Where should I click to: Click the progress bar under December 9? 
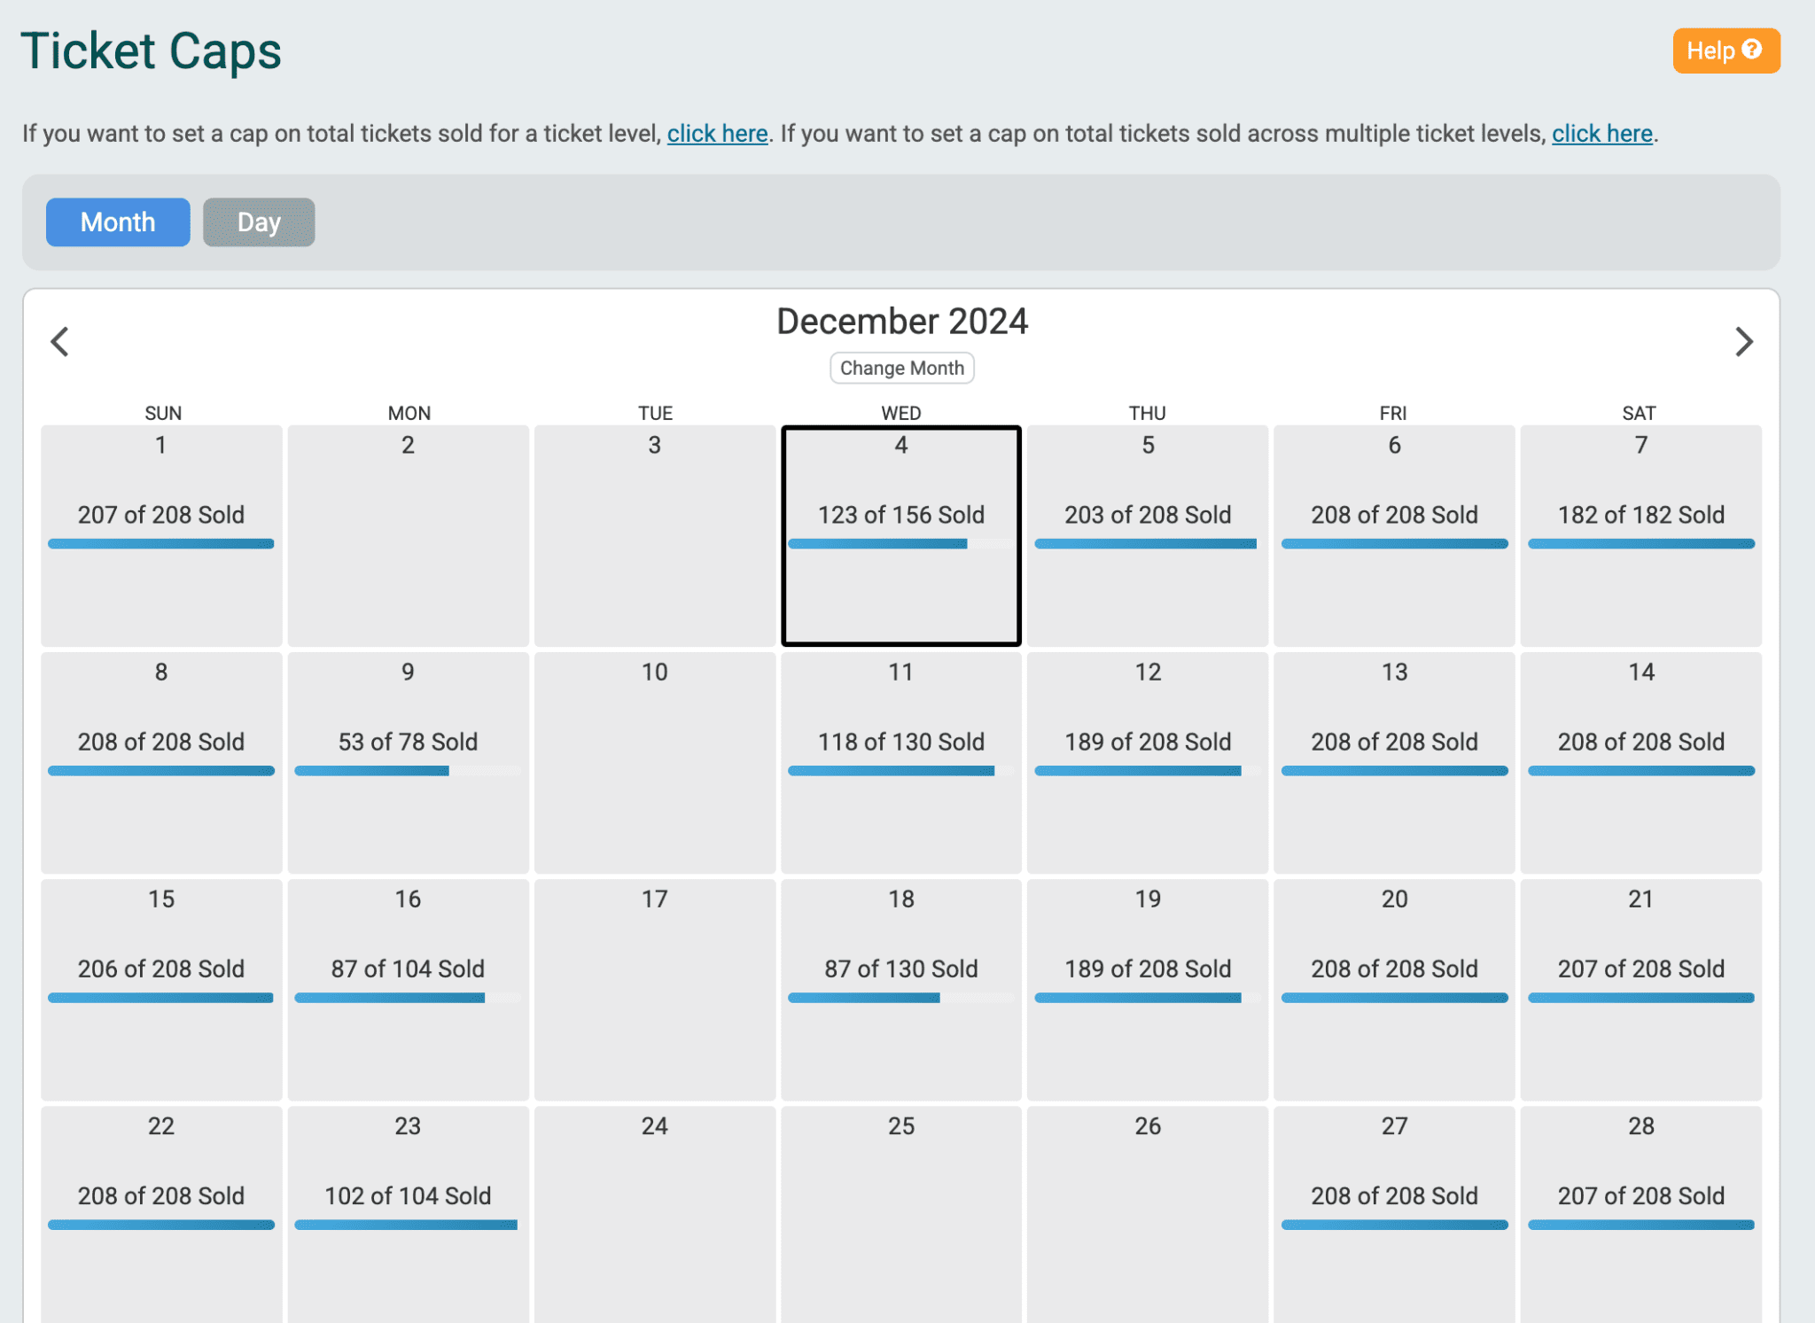[407, 771]
